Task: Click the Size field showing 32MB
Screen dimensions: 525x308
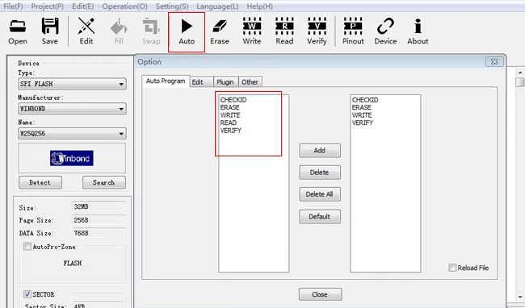Action: (x=99, y=206)
